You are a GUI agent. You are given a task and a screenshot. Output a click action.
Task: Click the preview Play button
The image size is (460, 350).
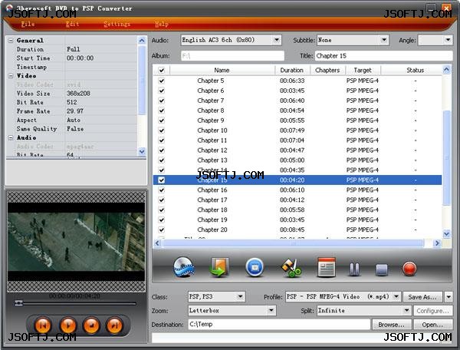pos(67,325)
